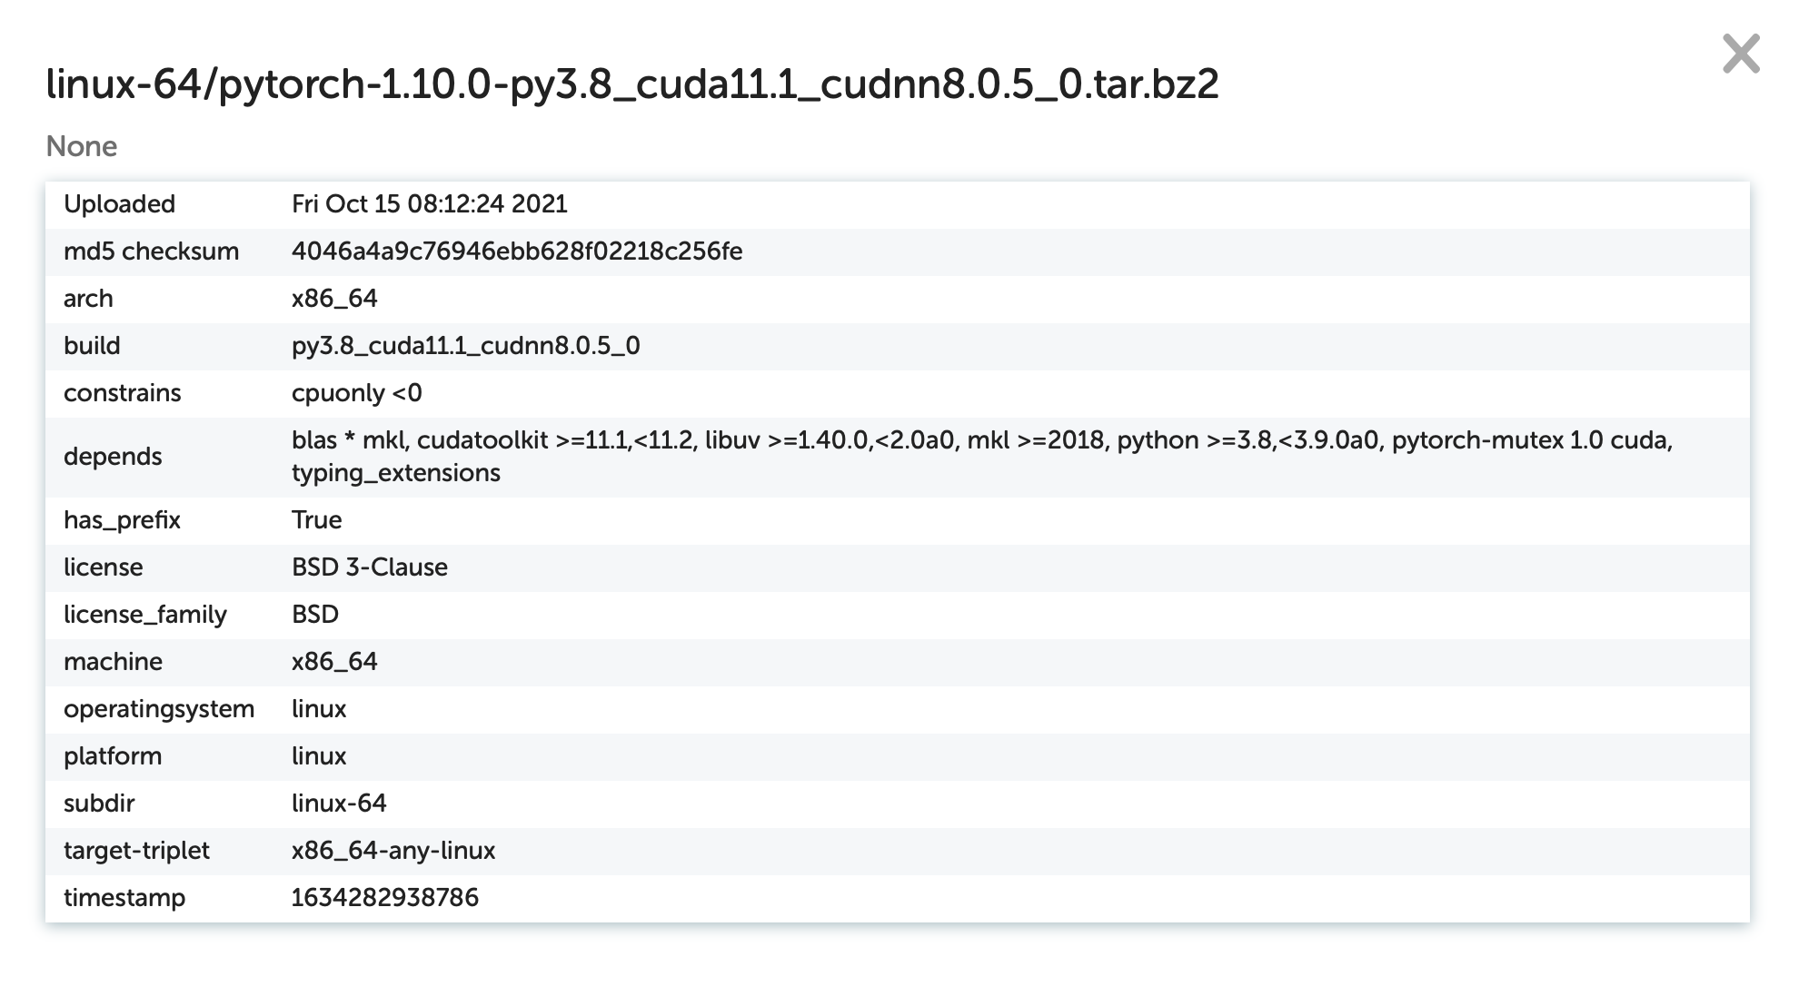
Task: Select the subdir linux-64 value
Action: tap(339, 804)
